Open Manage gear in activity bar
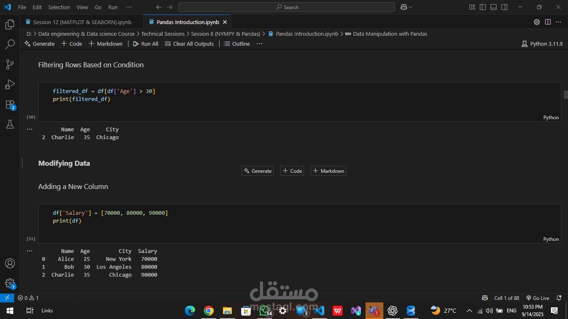568x319 pixels. coord(10,283)
